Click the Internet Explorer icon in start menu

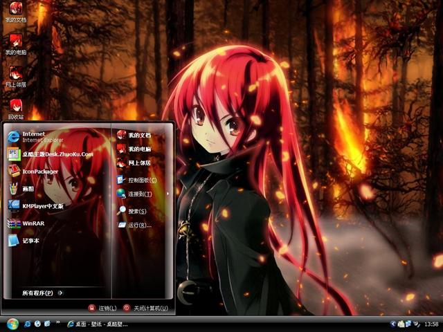click(14, 137)
